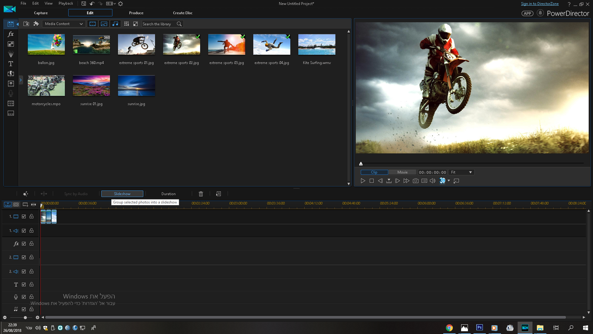Viewport: 593px width, 334px height.
Task: Click the Slideshow button
Action: [x=122, y=194]
